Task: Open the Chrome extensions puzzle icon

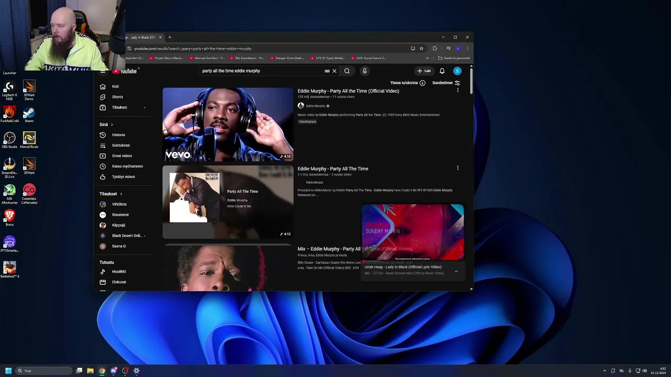Action: coord(435,48)
